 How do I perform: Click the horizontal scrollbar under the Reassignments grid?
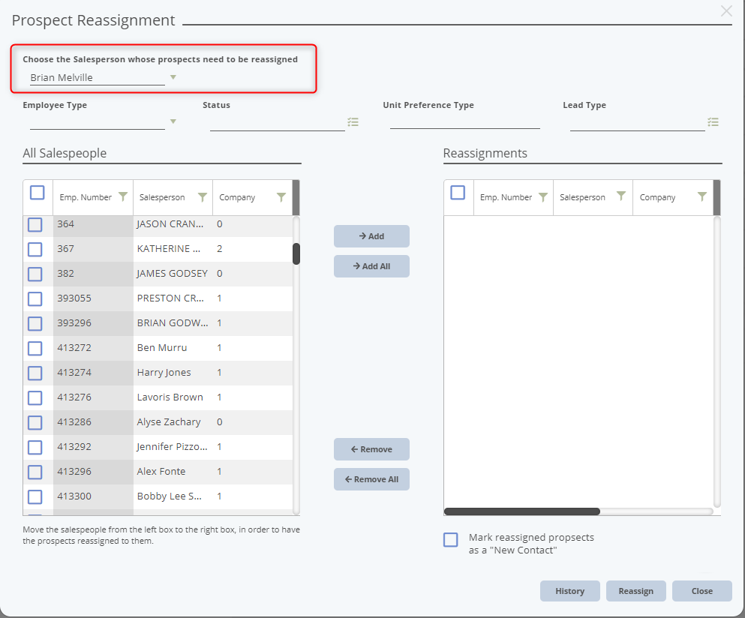pyautogui.click(x=521, y=511)
